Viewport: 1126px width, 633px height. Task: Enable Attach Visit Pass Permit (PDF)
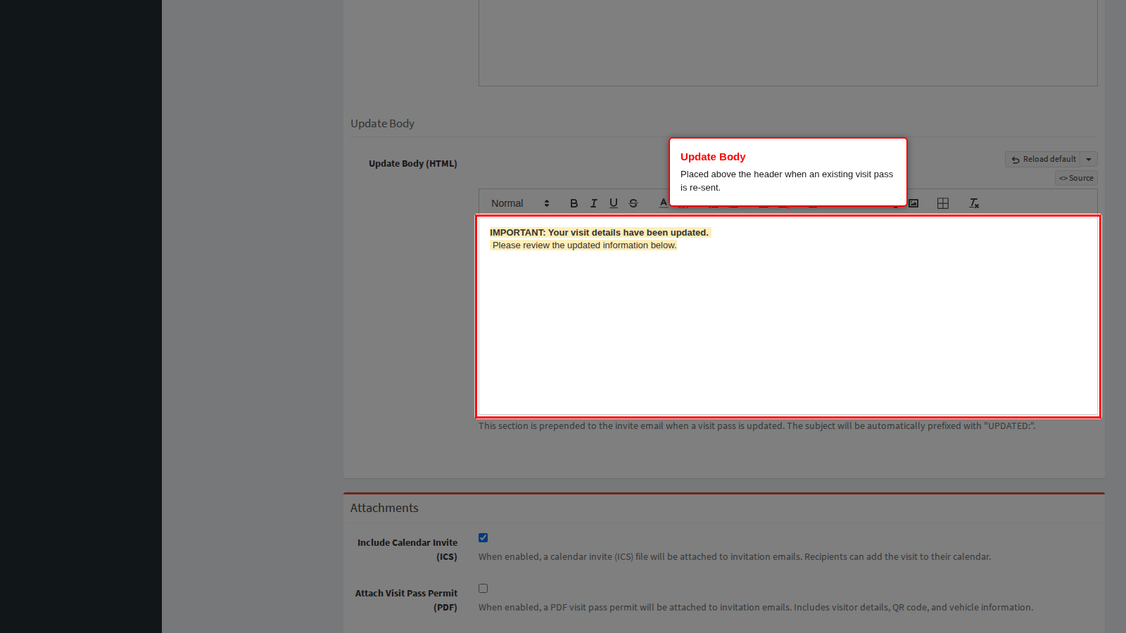(483, 589)
